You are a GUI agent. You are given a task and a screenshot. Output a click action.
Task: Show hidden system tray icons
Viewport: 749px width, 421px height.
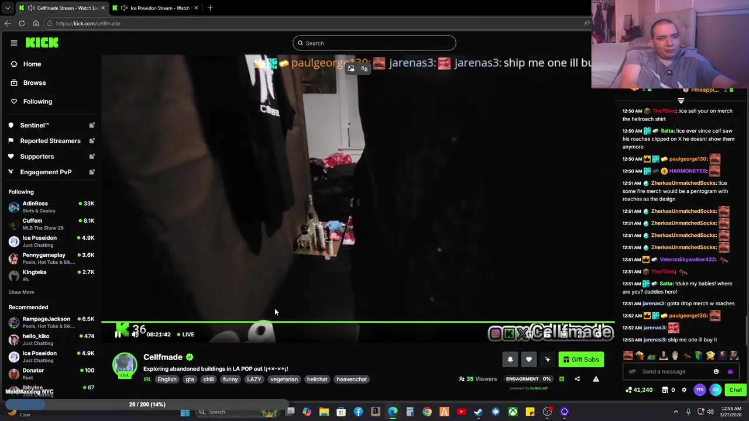click(675, 412)
